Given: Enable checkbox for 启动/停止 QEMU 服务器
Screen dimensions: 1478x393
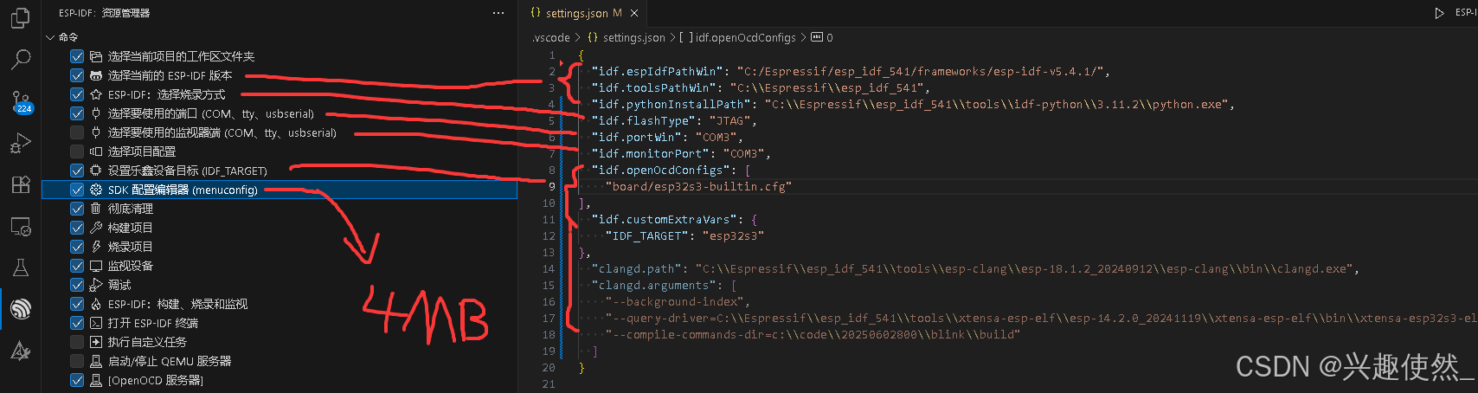Looking at the screenshot, I should [x=77, y=361].
